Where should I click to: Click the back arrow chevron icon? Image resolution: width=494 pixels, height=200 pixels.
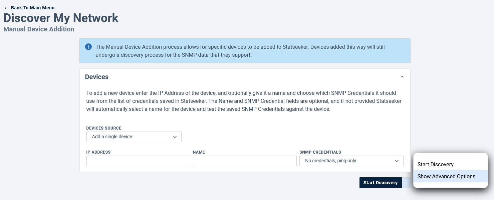point(5,8)
